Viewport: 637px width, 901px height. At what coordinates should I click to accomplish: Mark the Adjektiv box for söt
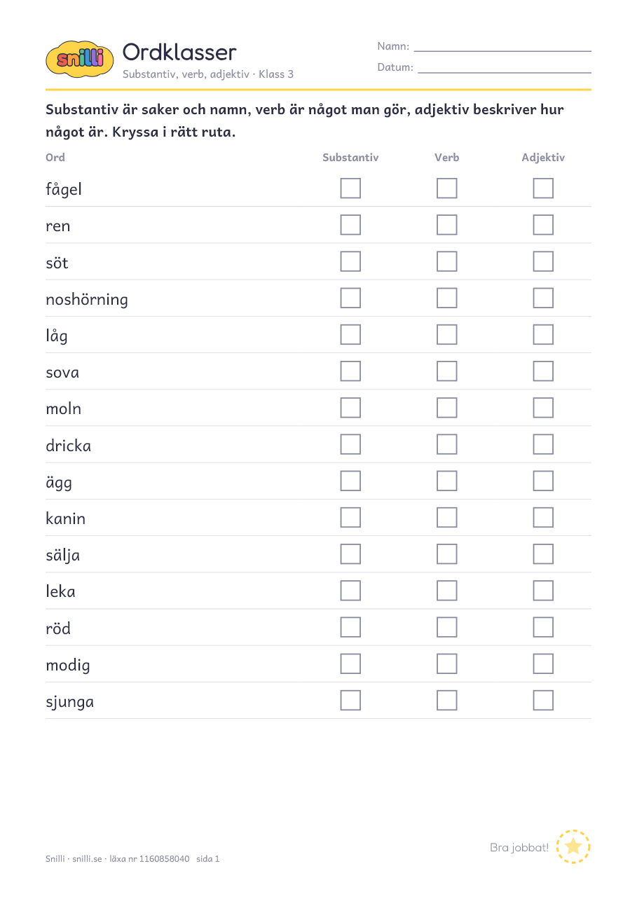pos(543,261)
